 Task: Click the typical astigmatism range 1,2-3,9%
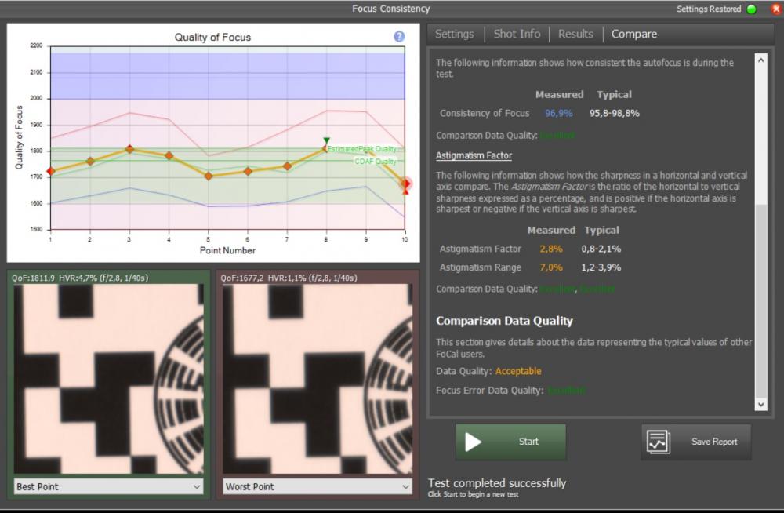(x=601, y=267)
